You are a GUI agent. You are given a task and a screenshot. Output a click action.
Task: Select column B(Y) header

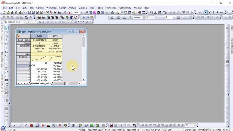(55, 36)
